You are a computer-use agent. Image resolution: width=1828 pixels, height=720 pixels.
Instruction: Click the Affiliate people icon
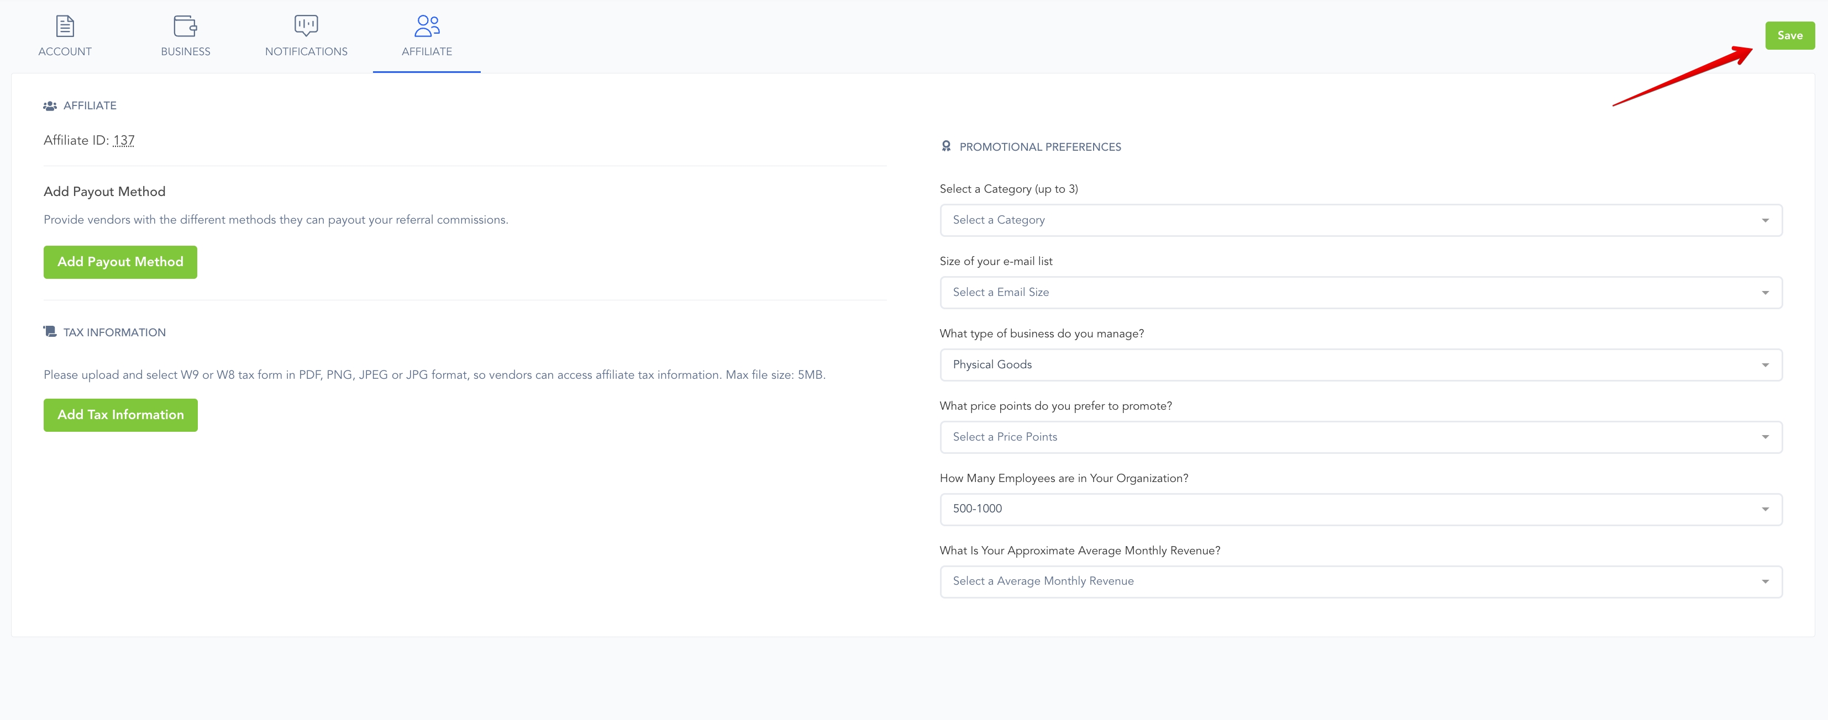pyautogui.click(x=427, y=27)
